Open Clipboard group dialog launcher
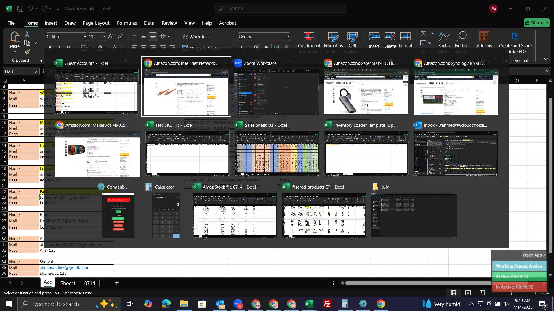Screen dimensions: 554x311 [x=40, y=60]
